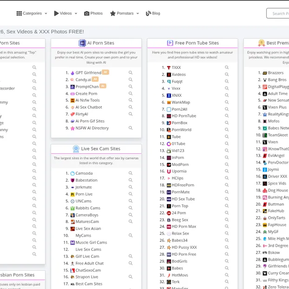Open the AI Sex Chatbot link
Screen dimensions: 289x289
(x=89, y=107)
